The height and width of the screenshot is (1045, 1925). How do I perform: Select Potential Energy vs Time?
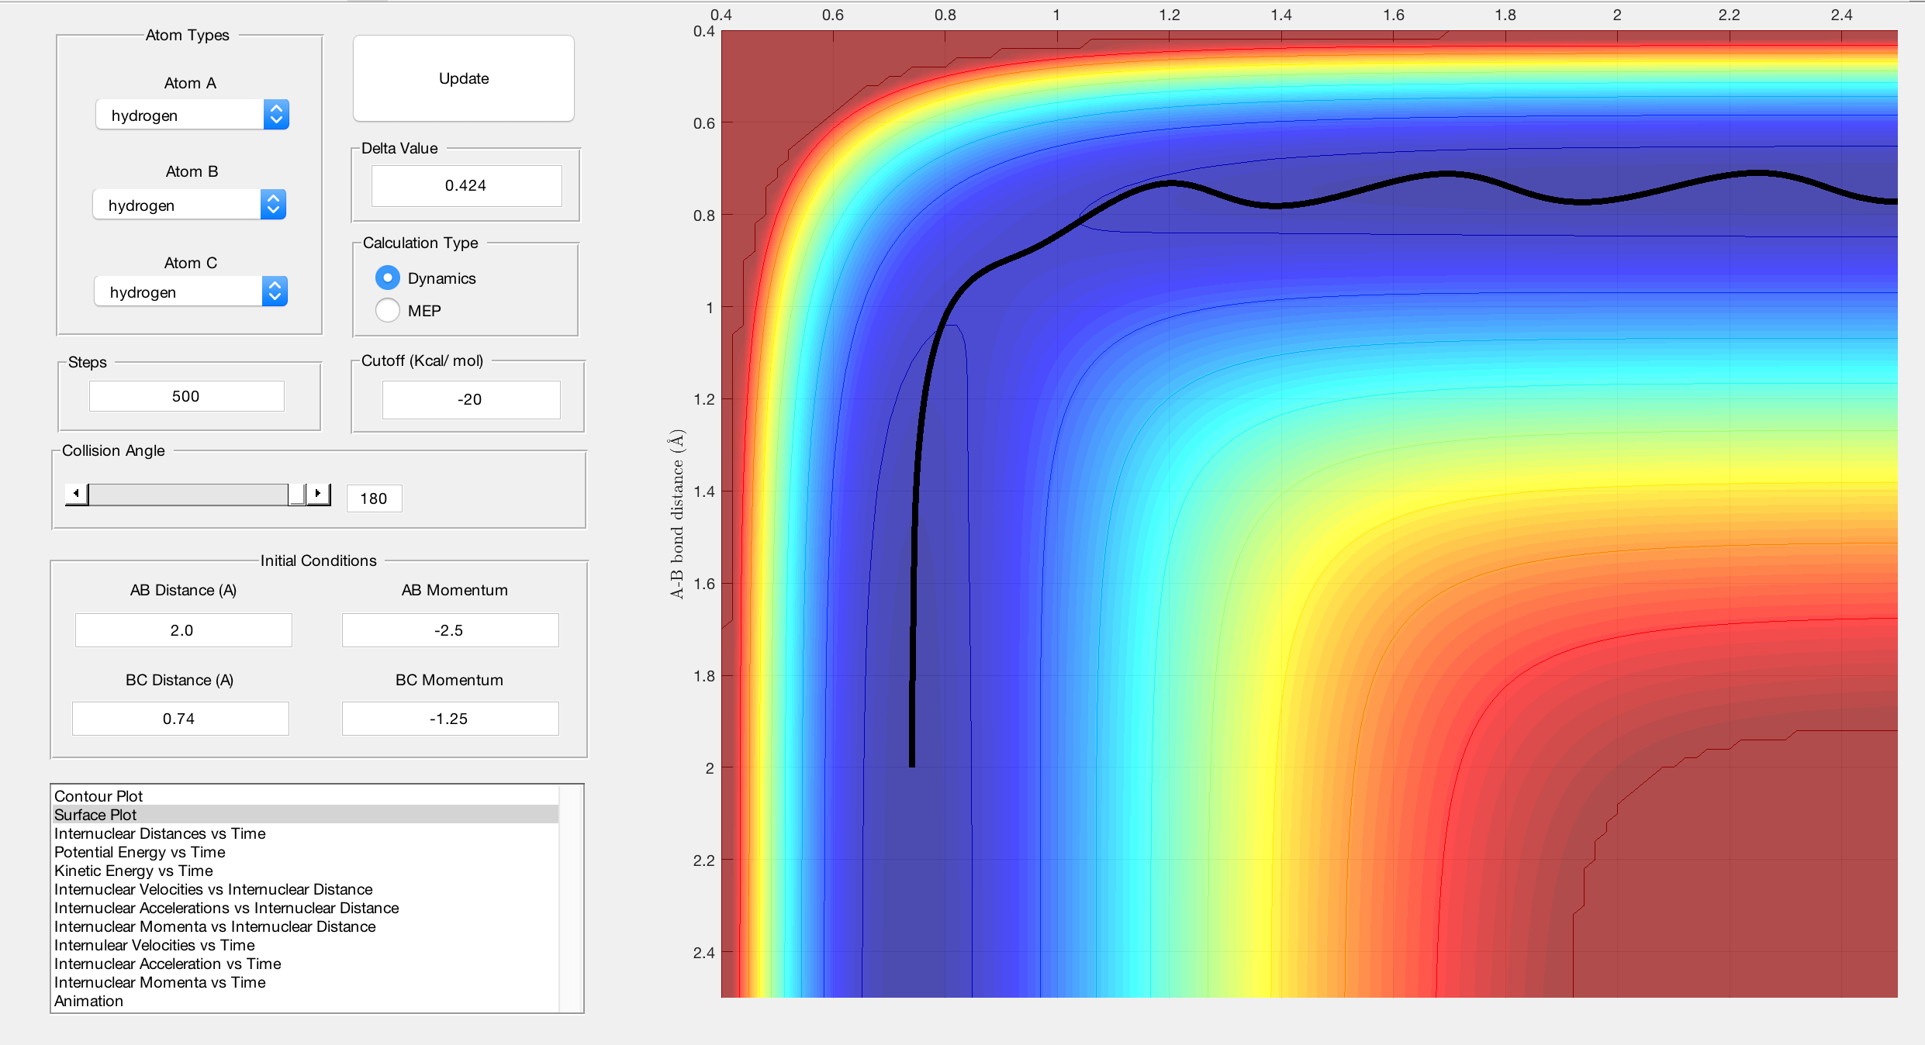[x=140, y=852]
